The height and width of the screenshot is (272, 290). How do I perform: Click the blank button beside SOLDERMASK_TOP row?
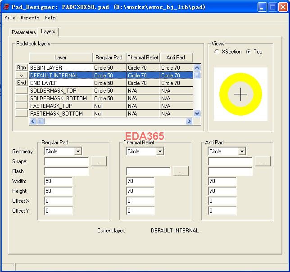(22, 90)
